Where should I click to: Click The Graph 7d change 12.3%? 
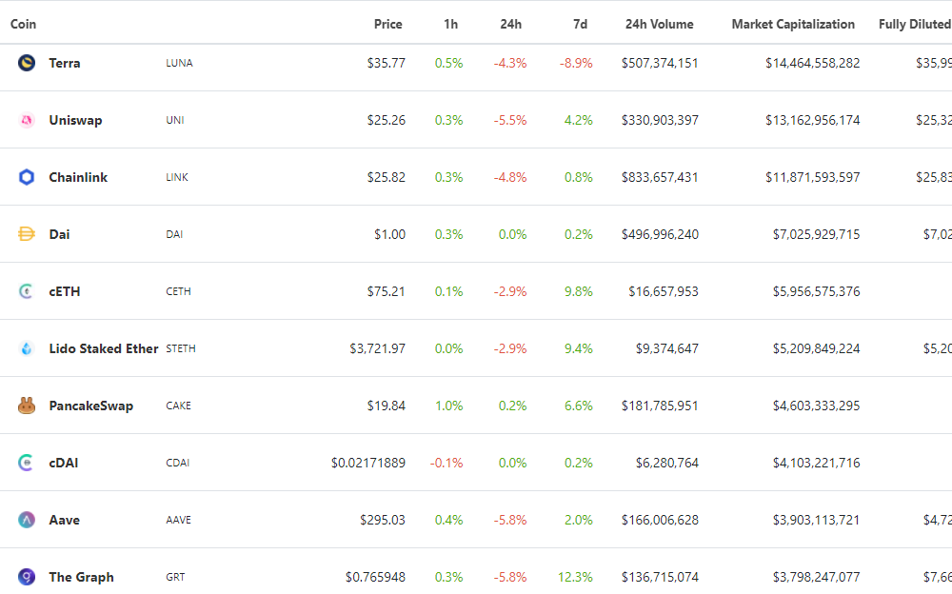[575, 577]
